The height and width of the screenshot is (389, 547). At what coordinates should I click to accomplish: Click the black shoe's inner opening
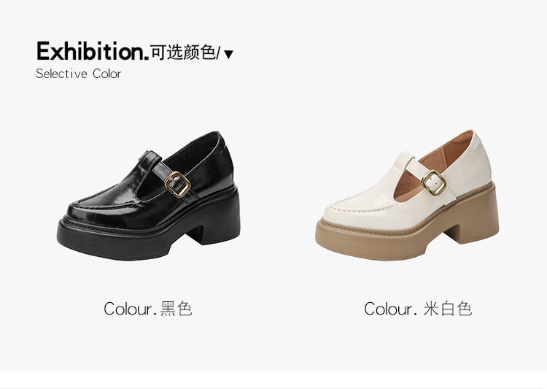click(195, 152)
